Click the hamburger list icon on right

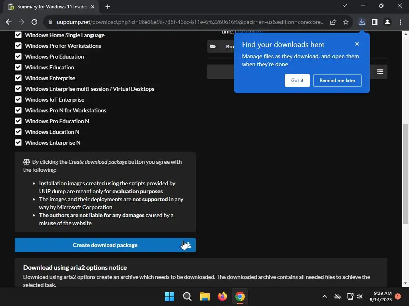[380, 72]
